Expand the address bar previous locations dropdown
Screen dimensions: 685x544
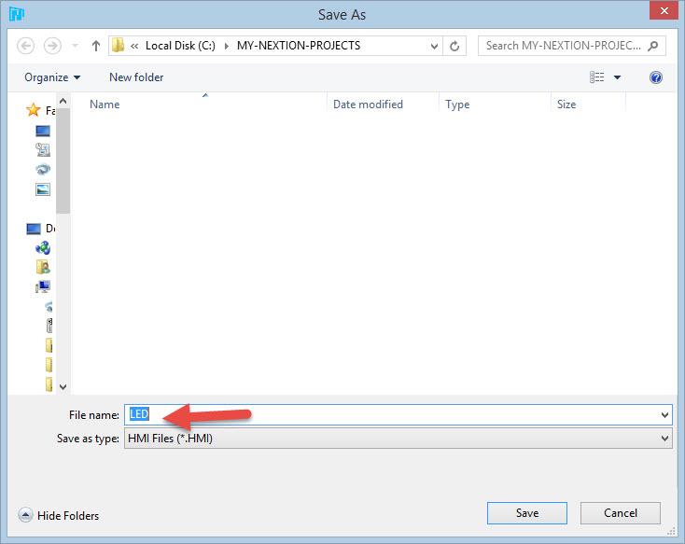[x=435, y=46]
